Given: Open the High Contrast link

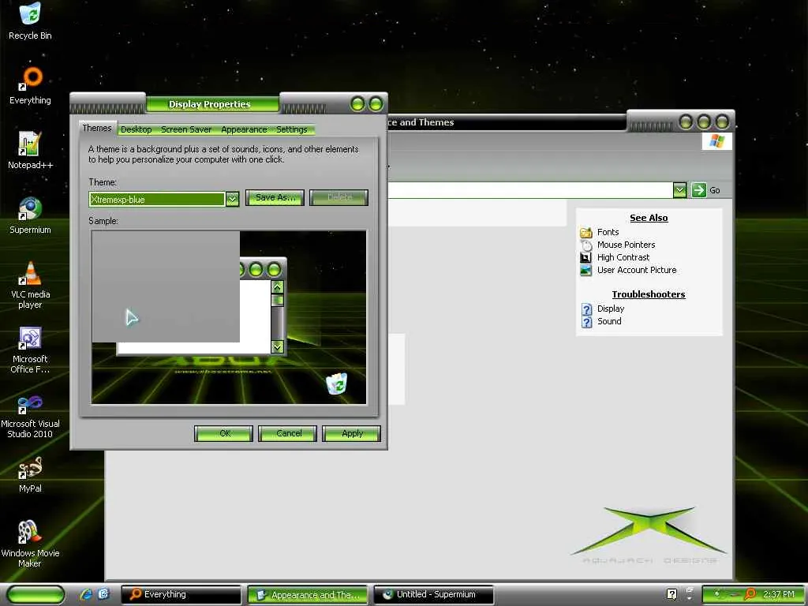Looking at the screenshot, I should click(623, 257).
